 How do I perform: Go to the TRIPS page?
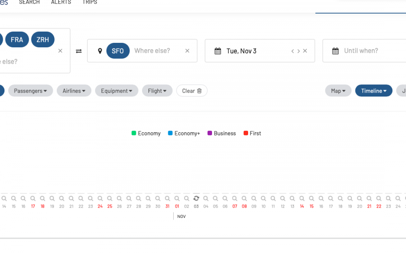(89, 2)
